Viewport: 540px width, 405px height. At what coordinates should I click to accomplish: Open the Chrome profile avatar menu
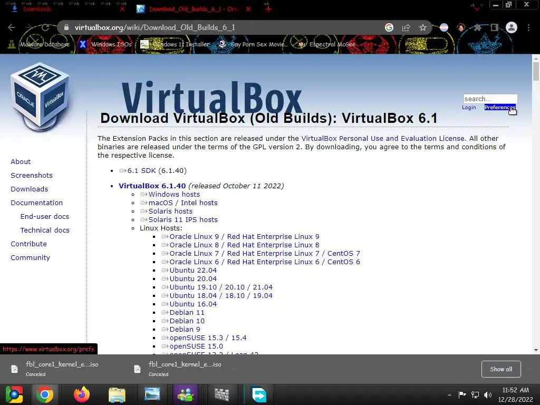click(512, 27)
